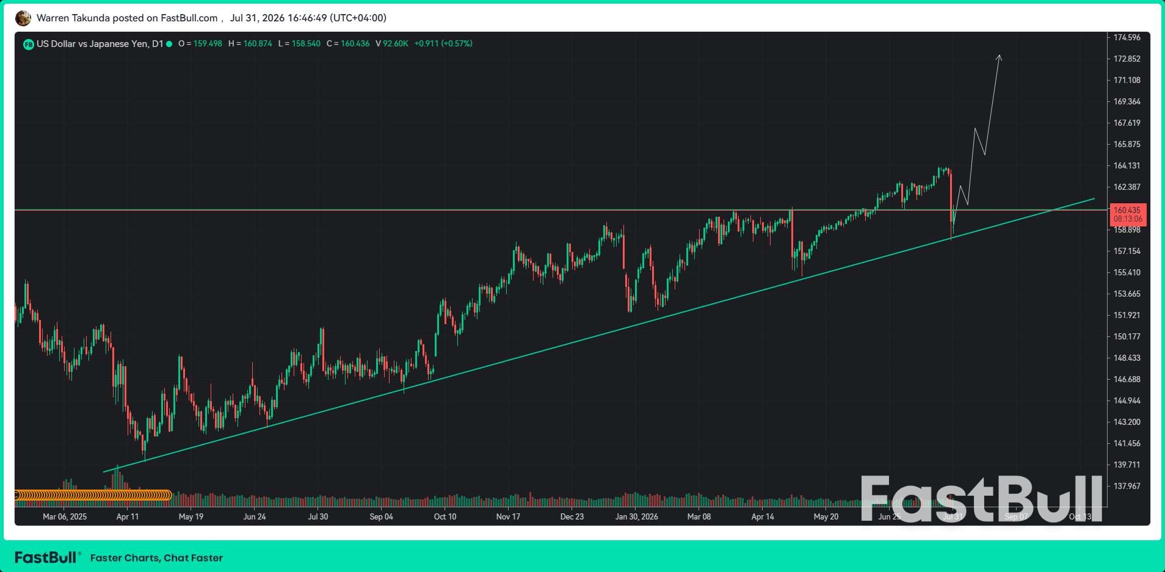Click price axis label 165.875
Image resolution: width=1165 pixels, height=572 pixels.
(1127, 145)
